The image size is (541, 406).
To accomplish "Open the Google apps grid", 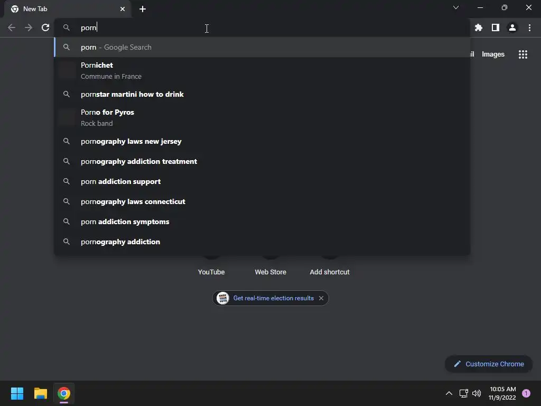I will (523, 54).
